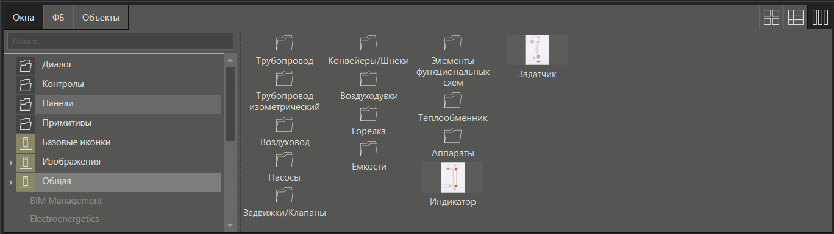This screenshot has width=834, height=234.
Task: Expand the Общая tree node
Action: pyautogui.click(x=11, y=182)
